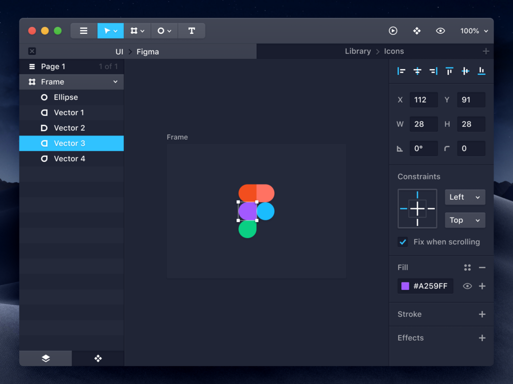Click the align left icon
Viewport: 513px width, 384px height.
point(401,71)
